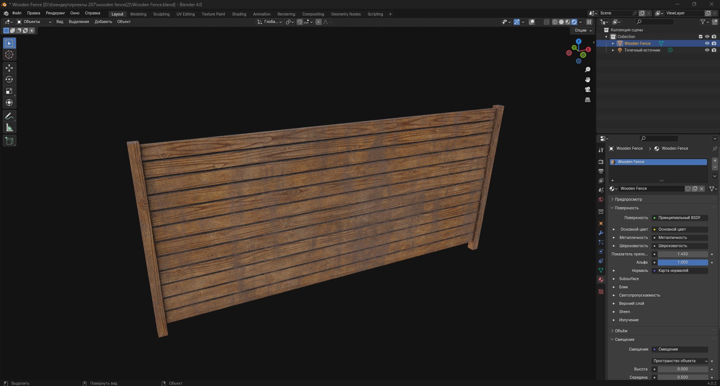
Task: Click the Показатель прело... value field
Action: 682,254
